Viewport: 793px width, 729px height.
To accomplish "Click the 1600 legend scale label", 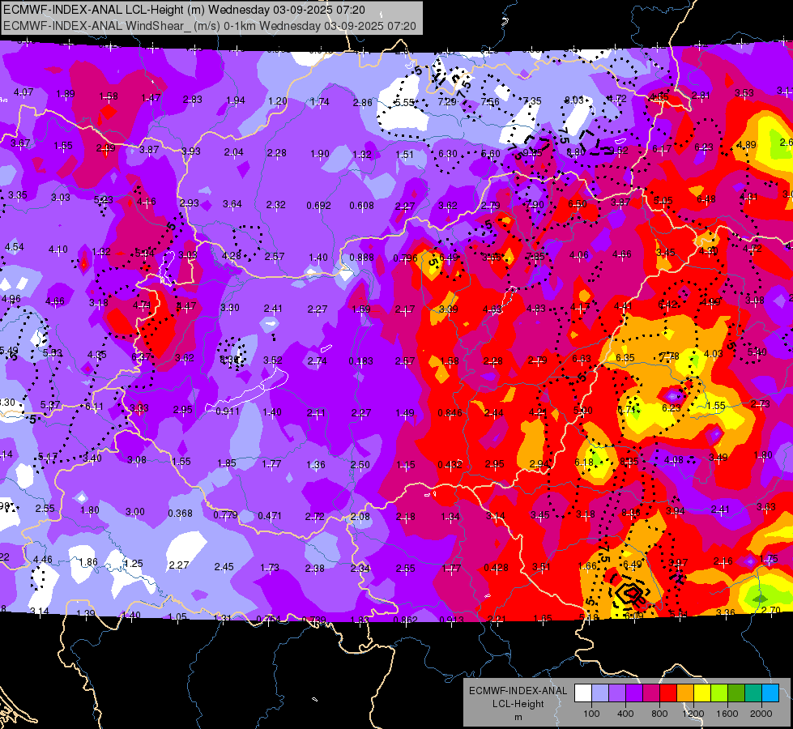I will (727, 714).
